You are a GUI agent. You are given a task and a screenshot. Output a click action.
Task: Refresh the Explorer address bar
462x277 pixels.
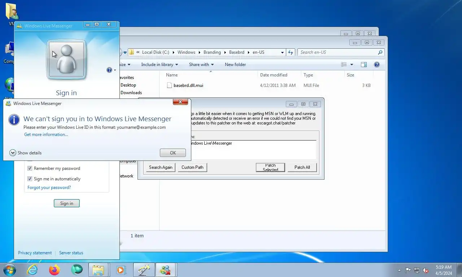click(291, 52)
